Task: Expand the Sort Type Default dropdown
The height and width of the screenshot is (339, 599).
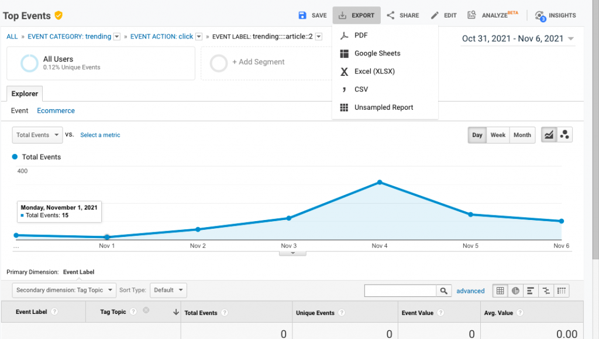Action: pos(169,290)
